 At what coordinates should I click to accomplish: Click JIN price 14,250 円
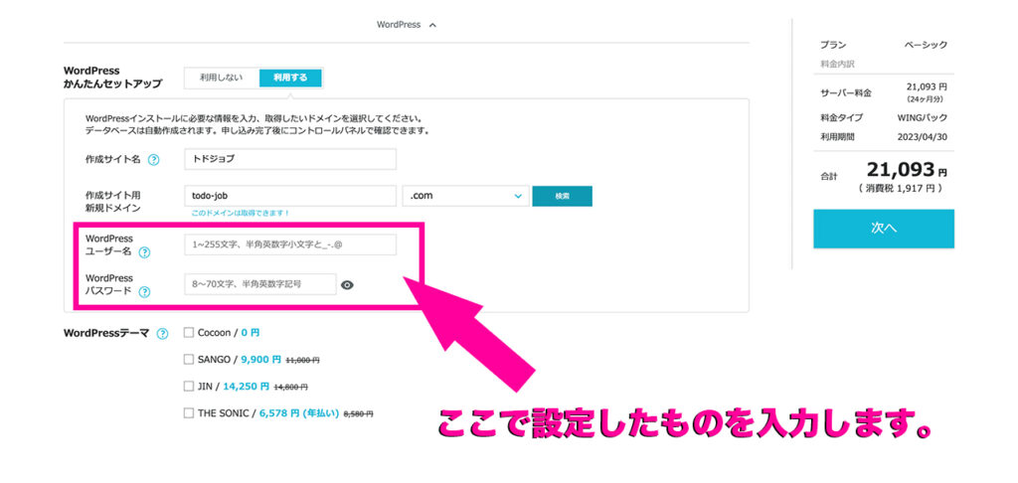[246, 386]
